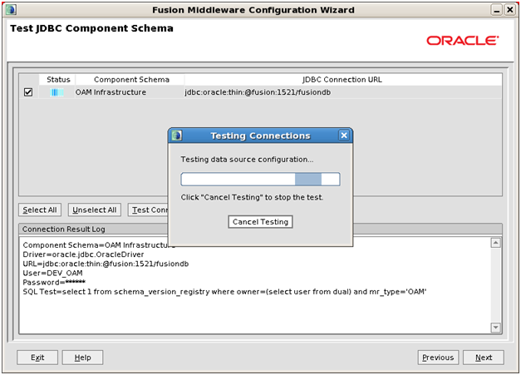The height and width of the screenshot is (375, 521).
Task: Close the Testing Connections dialog
Action: pyautogui.click(x=344, y=136)
